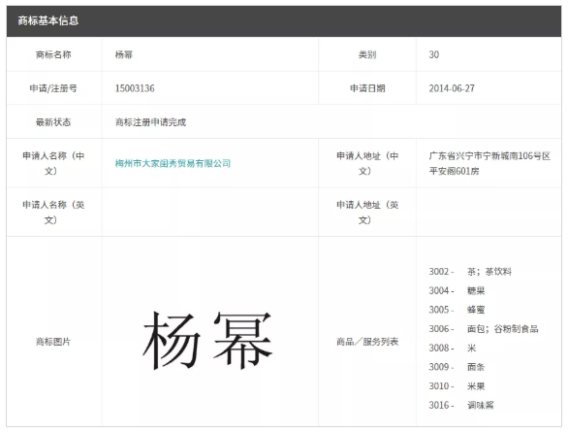568x433 pixels.
Task: Select the category value 30
Action: [434, 54]
